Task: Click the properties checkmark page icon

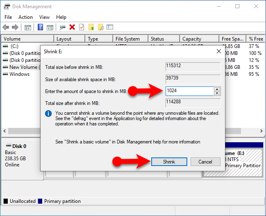Action: (x=82, y=27)
